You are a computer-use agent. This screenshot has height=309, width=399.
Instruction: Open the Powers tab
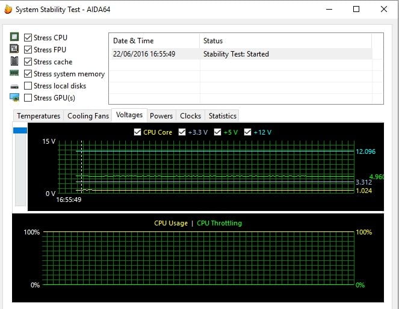161,116
